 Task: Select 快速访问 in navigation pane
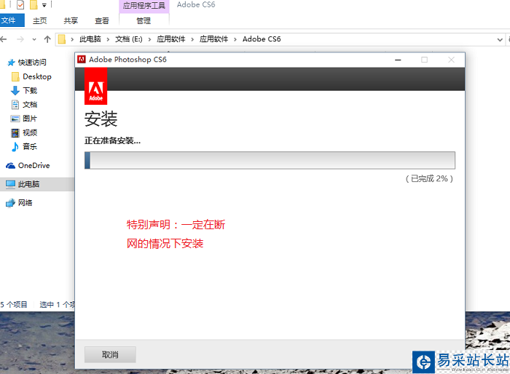pyautogui.click(x=32, y=63)
